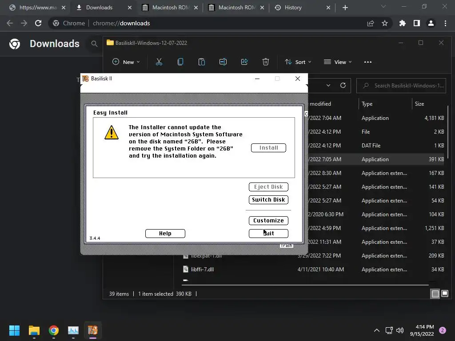Open Chrome tab search chevron
This screenshot has height=341, width=455.
[x=383, y=6]
